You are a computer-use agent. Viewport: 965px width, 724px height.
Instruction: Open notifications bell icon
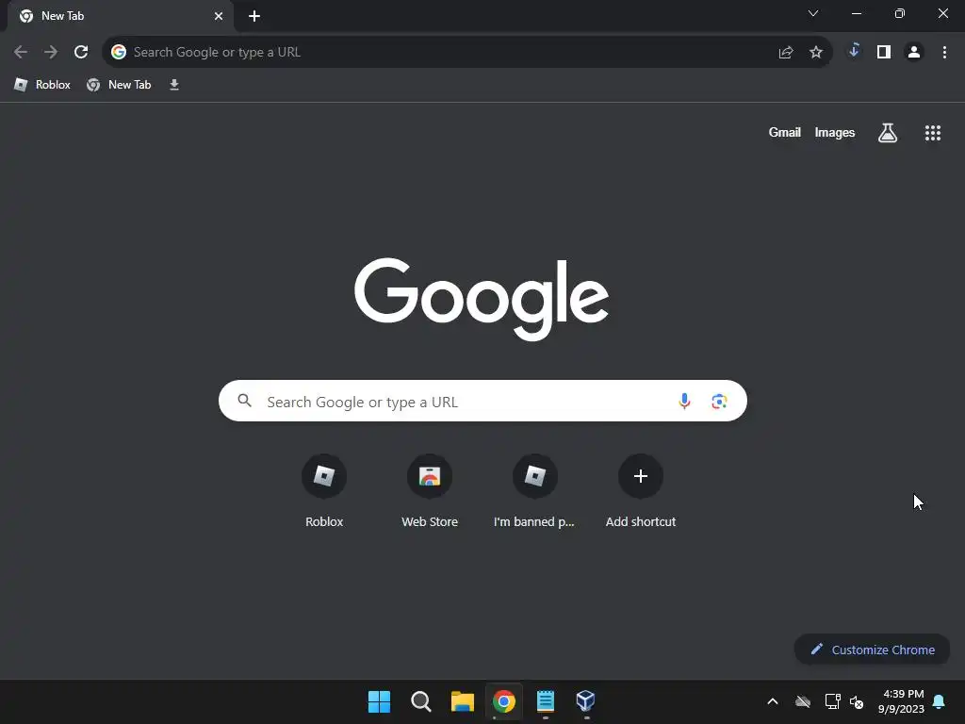[939, 701]
